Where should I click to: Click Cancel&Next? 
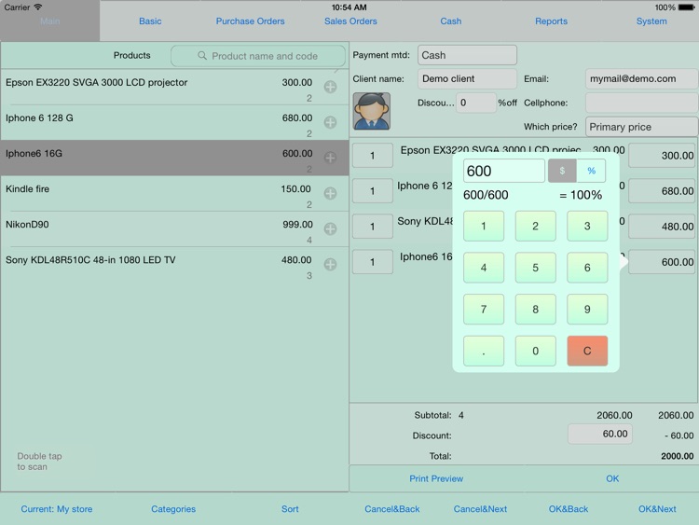(x=480, y=509)
